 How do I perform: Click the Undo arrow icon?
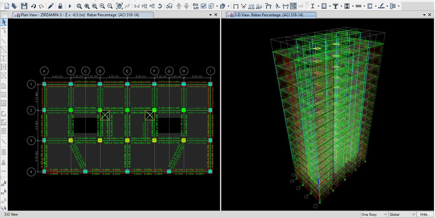coord(33,6)
